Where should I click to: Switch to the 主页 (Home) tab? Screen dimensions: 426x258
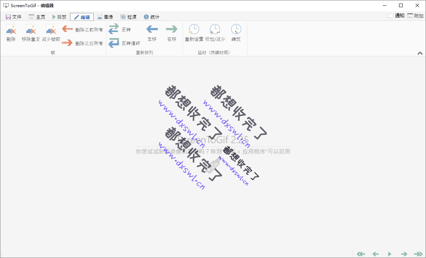pos(37,17)
